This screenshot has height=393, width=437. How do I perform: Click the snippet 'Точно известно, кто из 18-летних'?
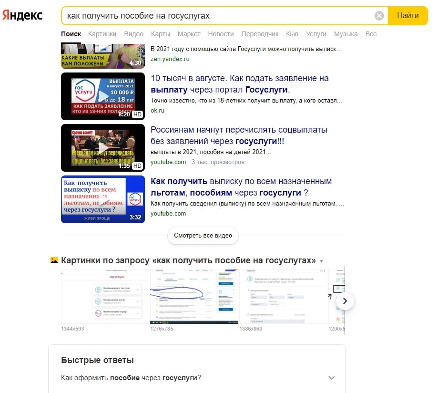[247, 101]
